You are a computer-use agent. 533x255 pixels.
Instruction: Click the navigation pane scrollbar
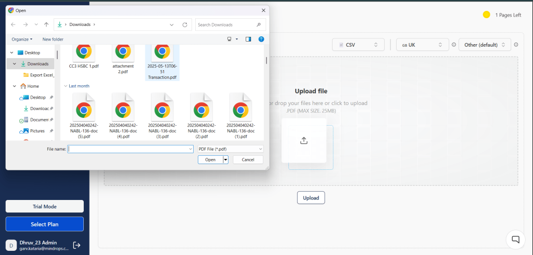point(57,55)
